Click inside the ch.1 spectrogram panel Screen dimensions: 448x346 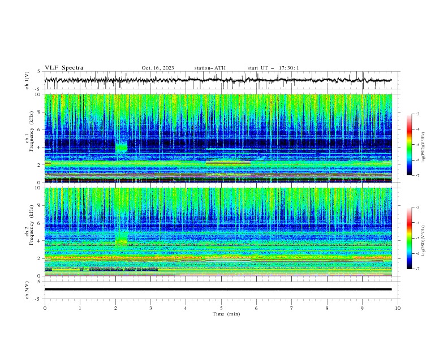[x=218, y=138]
